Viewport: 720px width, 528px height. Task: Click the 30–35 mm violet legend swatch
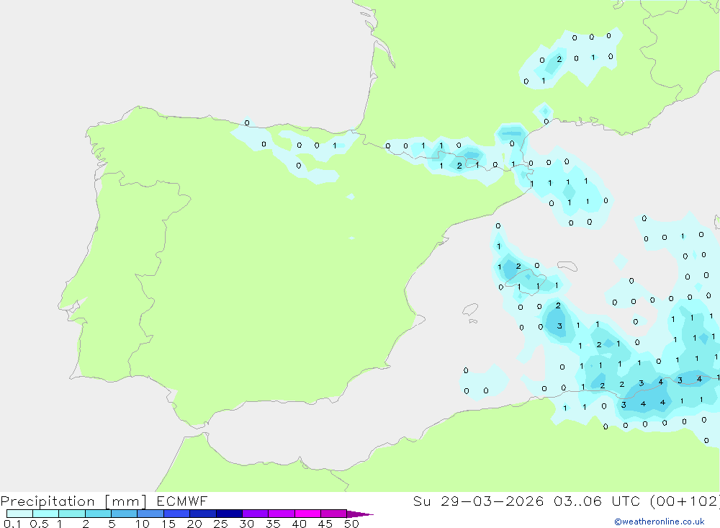tap(256, 514)
